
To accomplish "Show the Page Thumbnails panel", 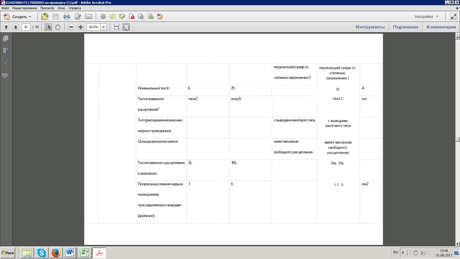I will click(x=5, y=39).
